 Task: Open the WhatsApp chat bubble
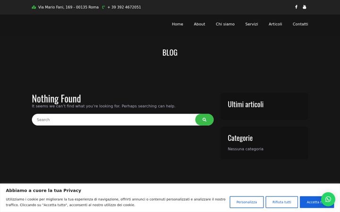pyautogui.click(x=328, y=199)
